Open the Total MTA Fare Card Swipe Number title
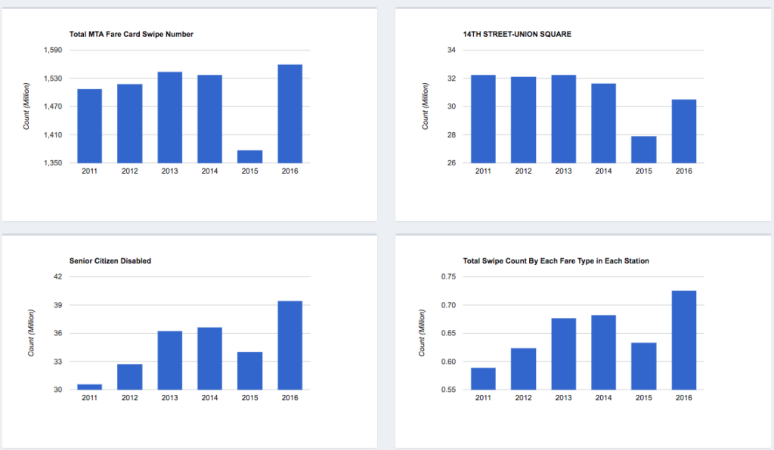 pos(131,34)
